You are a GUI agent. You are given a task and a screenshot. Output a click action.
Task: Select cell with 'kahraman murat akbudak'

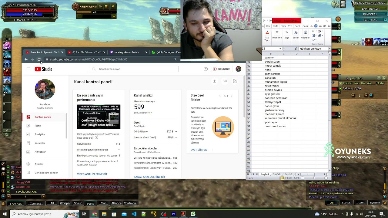point(280,118)
